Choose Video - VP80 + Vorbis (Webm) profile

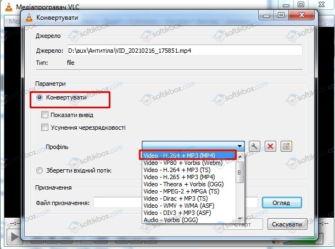tap(189, 163)
